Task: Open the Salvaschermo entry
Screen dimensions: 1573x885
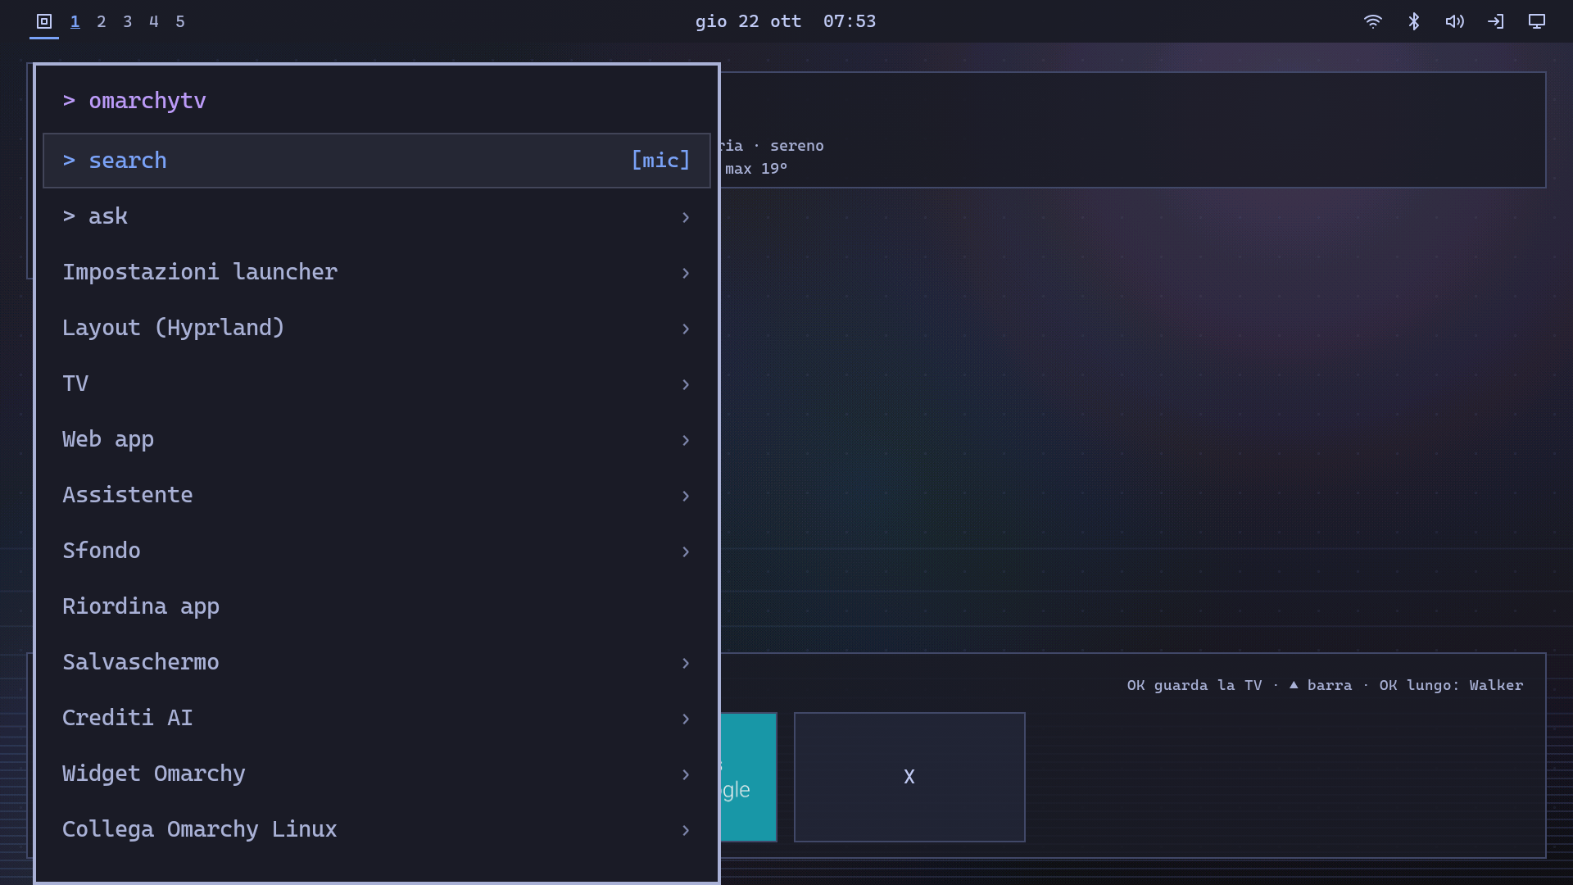Action: [x=377, y=662]
